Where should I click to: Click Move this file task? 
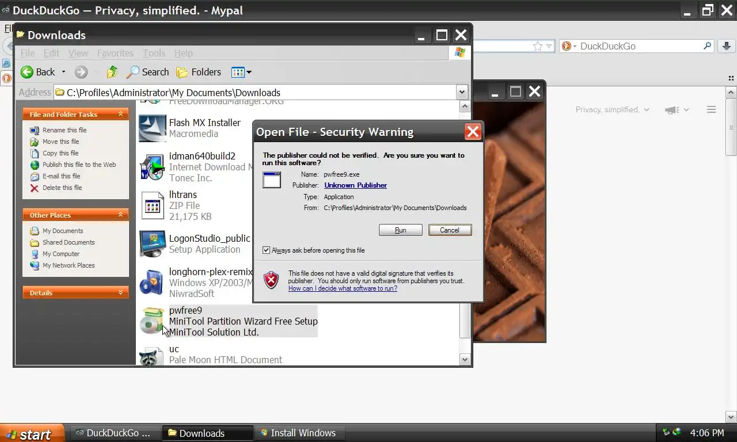[61, 142]
